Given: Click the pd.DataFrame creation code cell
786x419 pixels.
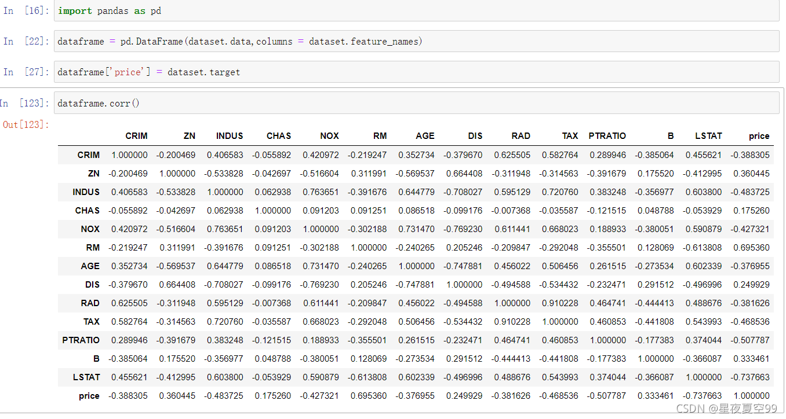Looking at the screenshot, I should pos(416,42).
